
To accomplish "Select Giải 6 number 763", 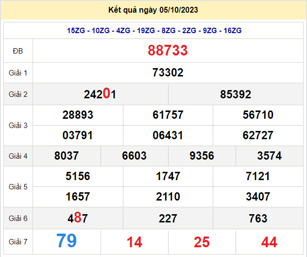I will point(258,219).
